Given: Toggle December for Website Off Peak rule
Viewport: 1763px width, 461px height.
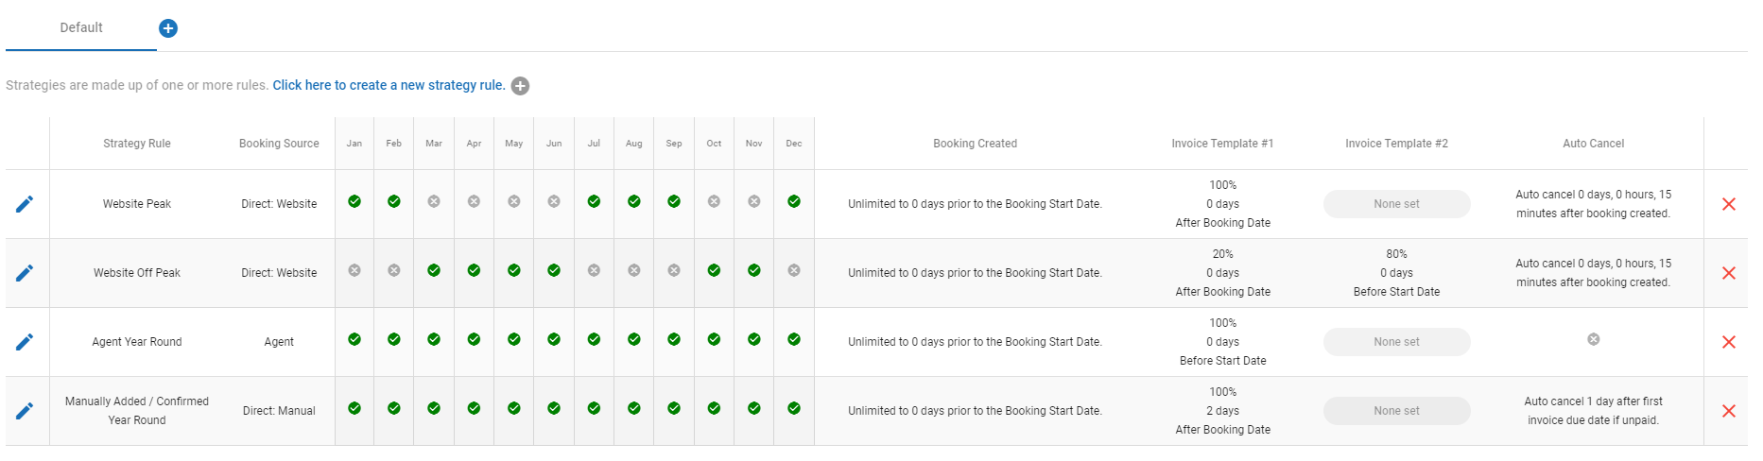Looking at the screenshot, I should point(794,270).
